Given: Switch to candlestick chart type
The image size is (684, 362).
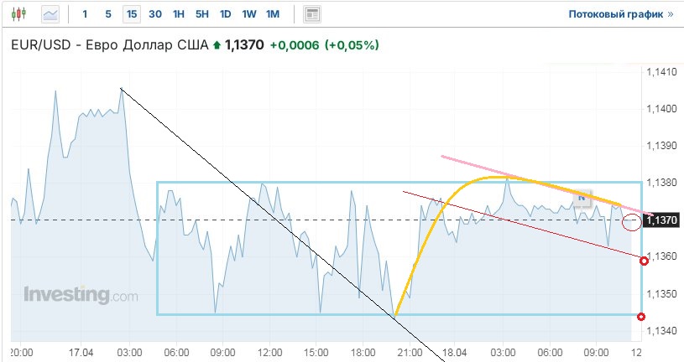Looking at the screenshot, I should pyautogui.click(x=19, y=14).
